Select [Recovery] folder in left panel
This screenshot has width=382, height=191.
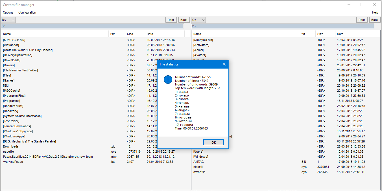(x=10, y=111)
